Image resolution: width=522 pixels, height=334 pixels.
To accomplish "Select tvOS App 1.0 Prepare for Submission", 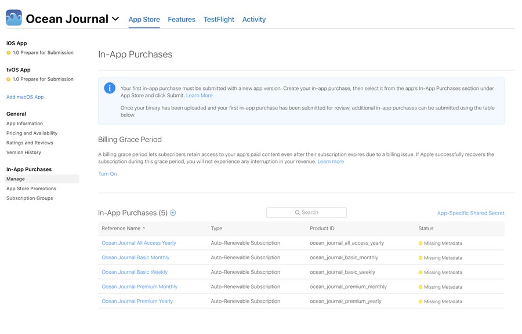I will 40,79.
